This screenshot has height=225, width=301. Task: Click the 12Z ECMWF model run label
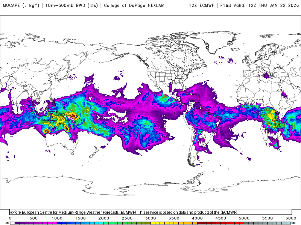coord(202,5)
